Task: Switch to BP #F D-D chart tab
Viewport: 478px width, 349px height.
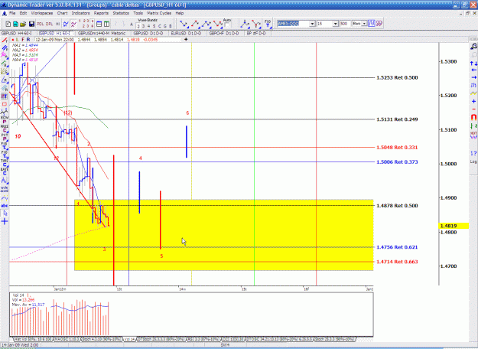Action: [256, 33]
